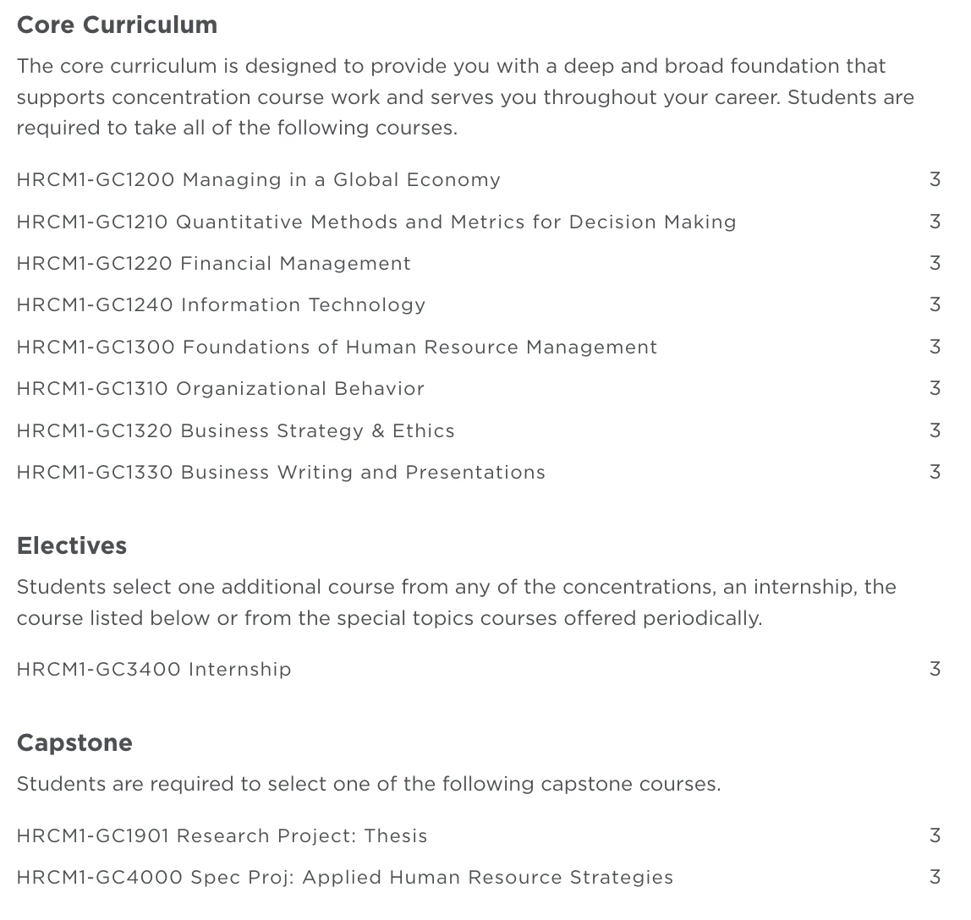
Task: Open Business Strategy & Ethics course
Action: pos(235,431)
